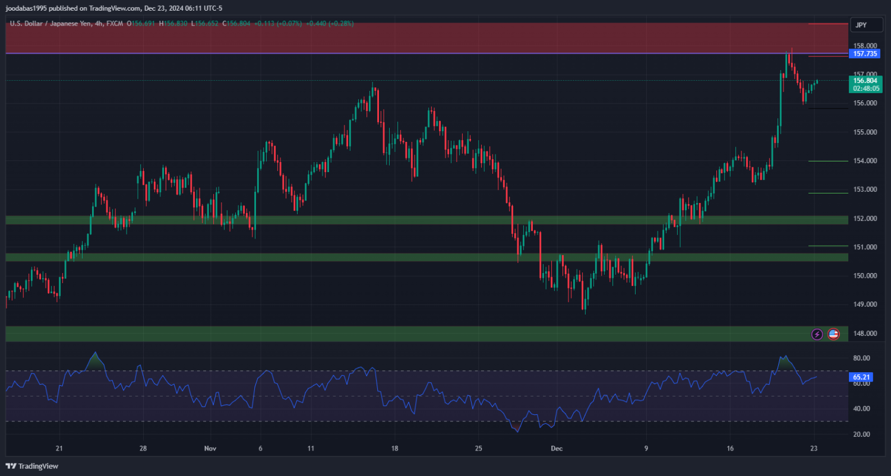Click the 80.00 RSI scale label

[x=861, y=358]
